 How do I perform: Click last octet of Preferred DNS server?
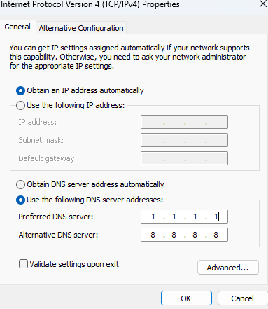tap(216, 217)
